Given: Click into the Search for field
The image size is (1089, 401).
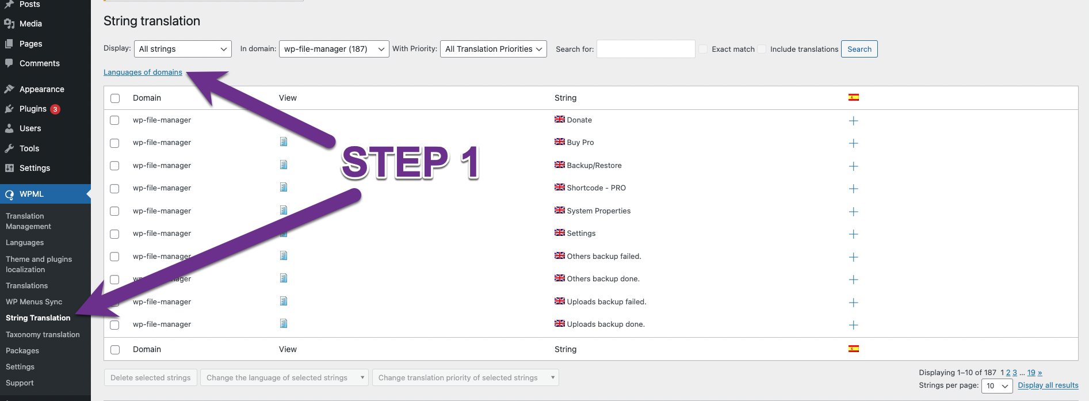Looking at the screenshot, I should [646, 49].
